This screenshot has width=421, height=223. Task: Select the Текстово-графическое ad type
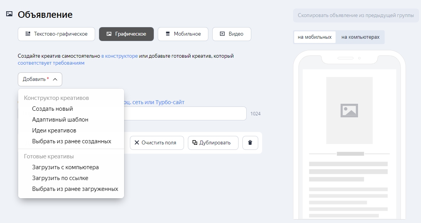click(x=56, y=34)
